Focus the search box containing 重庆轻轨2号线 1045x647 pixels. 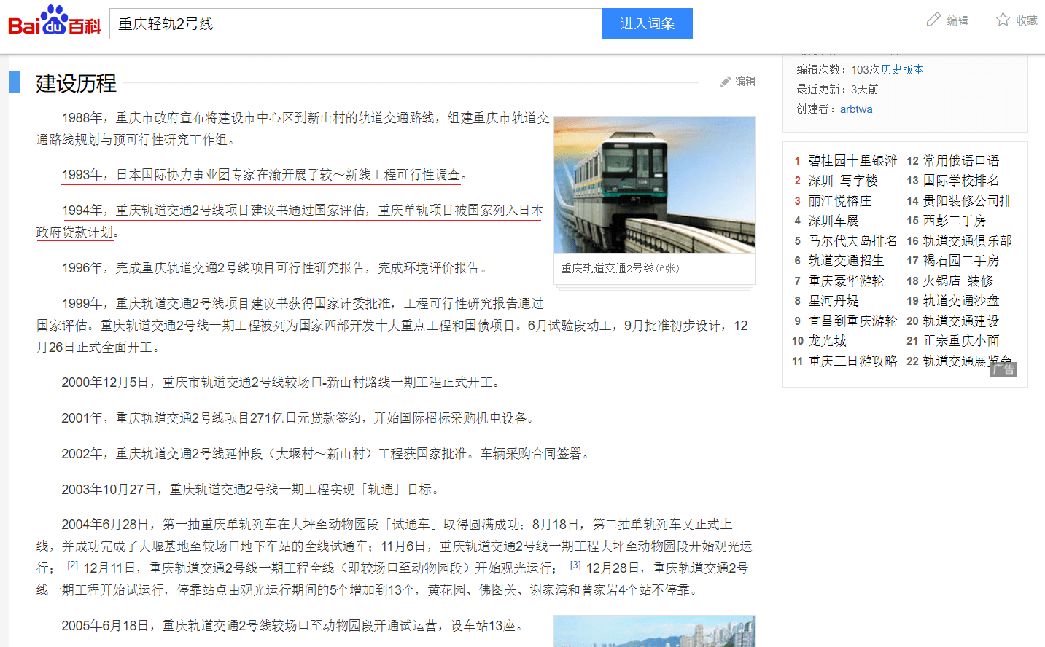pyautogui.click(x=356, y=24)
